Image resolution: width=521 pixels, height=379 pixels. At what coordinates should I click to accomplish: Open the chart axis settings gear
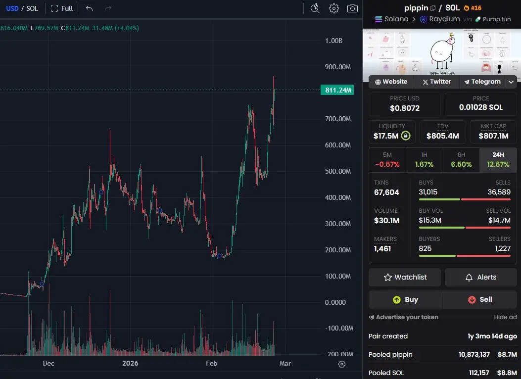pyautogui.click(x=341, y=364)
